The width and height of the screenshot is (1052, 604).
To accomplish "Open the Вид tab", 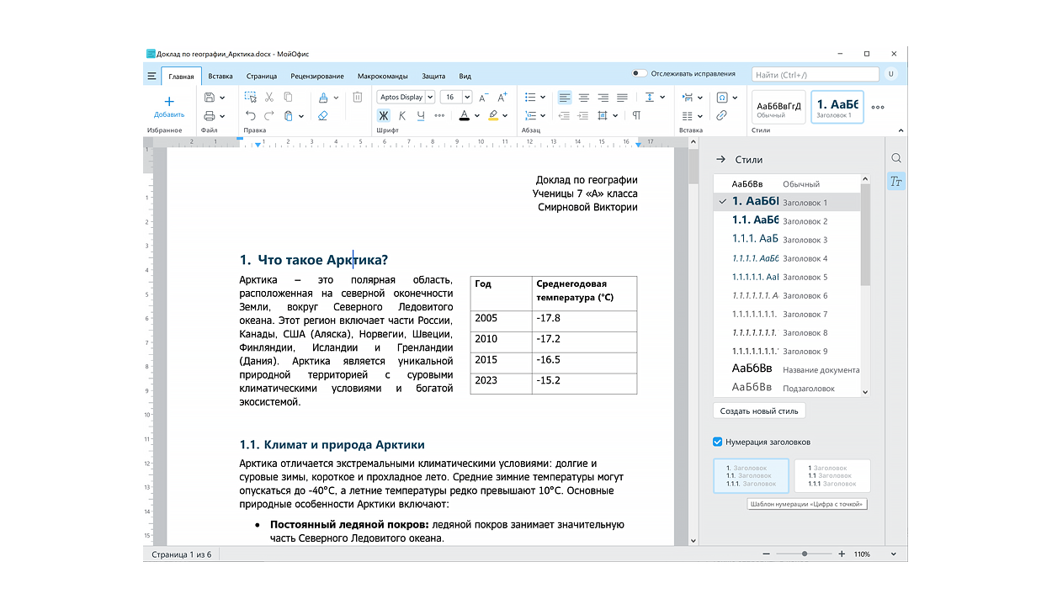I will tap(465, 77).
